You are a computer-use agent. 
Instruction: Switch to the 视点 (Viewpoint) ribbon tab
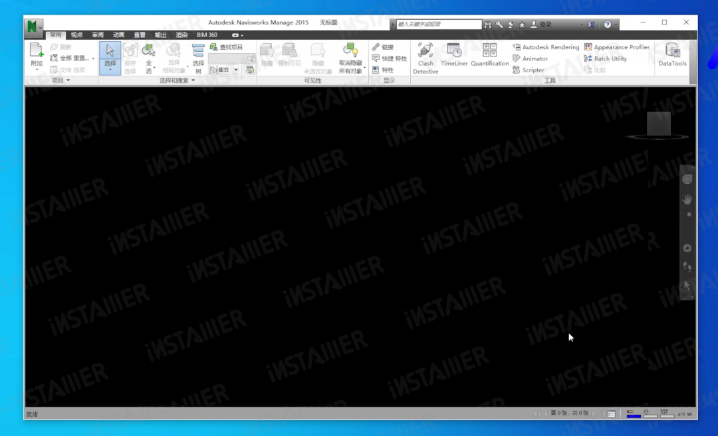[x=76, y=35]
